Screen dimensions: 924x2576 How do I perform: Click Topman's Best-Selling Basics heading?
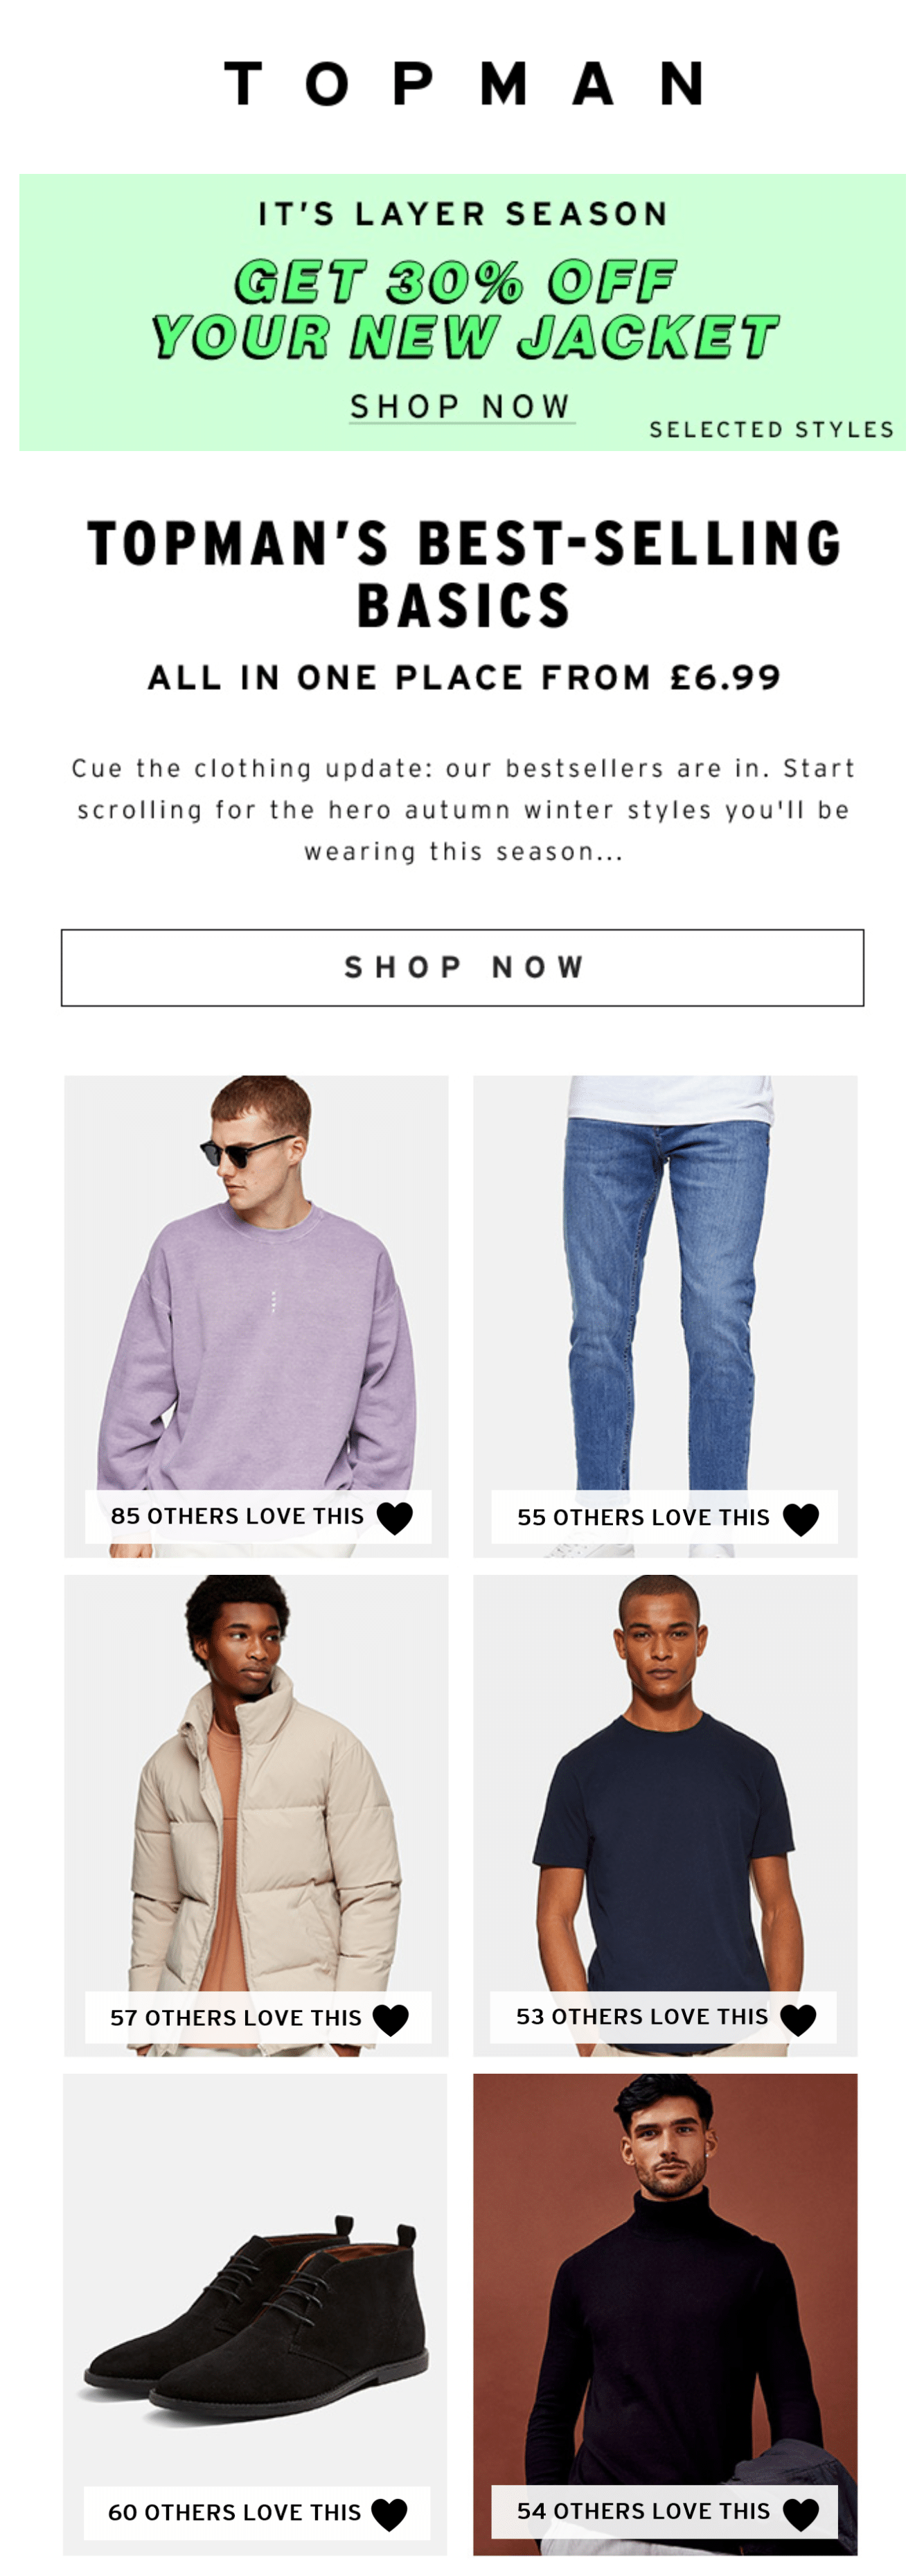tap(464, 573)
